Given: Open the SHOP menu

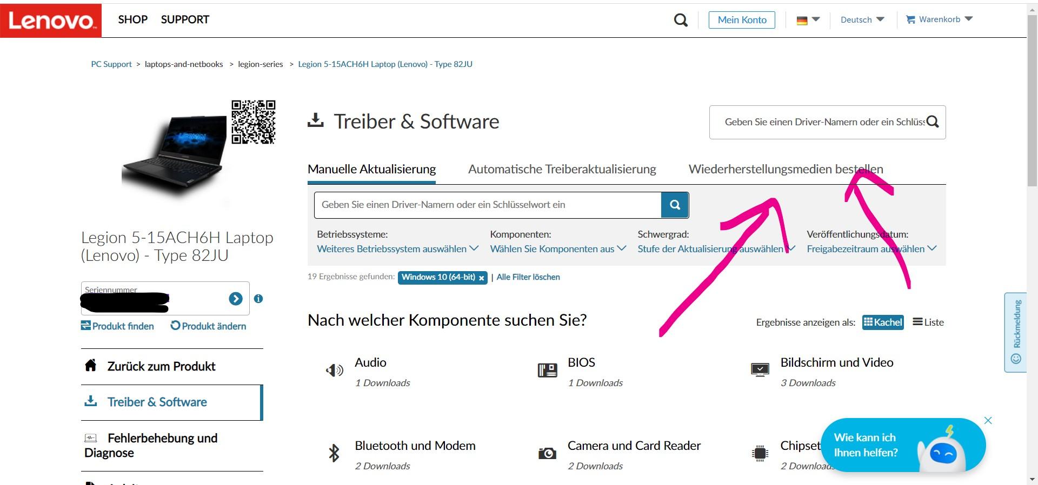Looking at the screenshot, I should [x=132, y=19].
